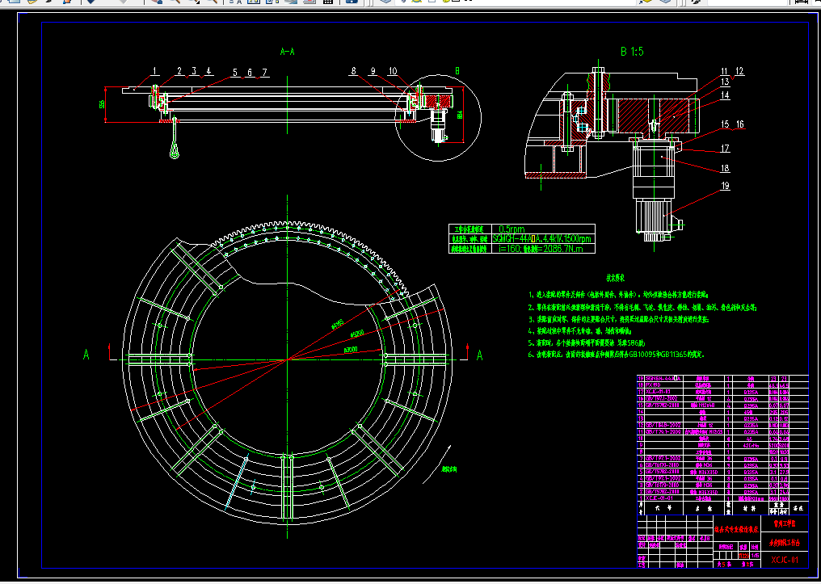Click the dimension style icon at right

801,2
